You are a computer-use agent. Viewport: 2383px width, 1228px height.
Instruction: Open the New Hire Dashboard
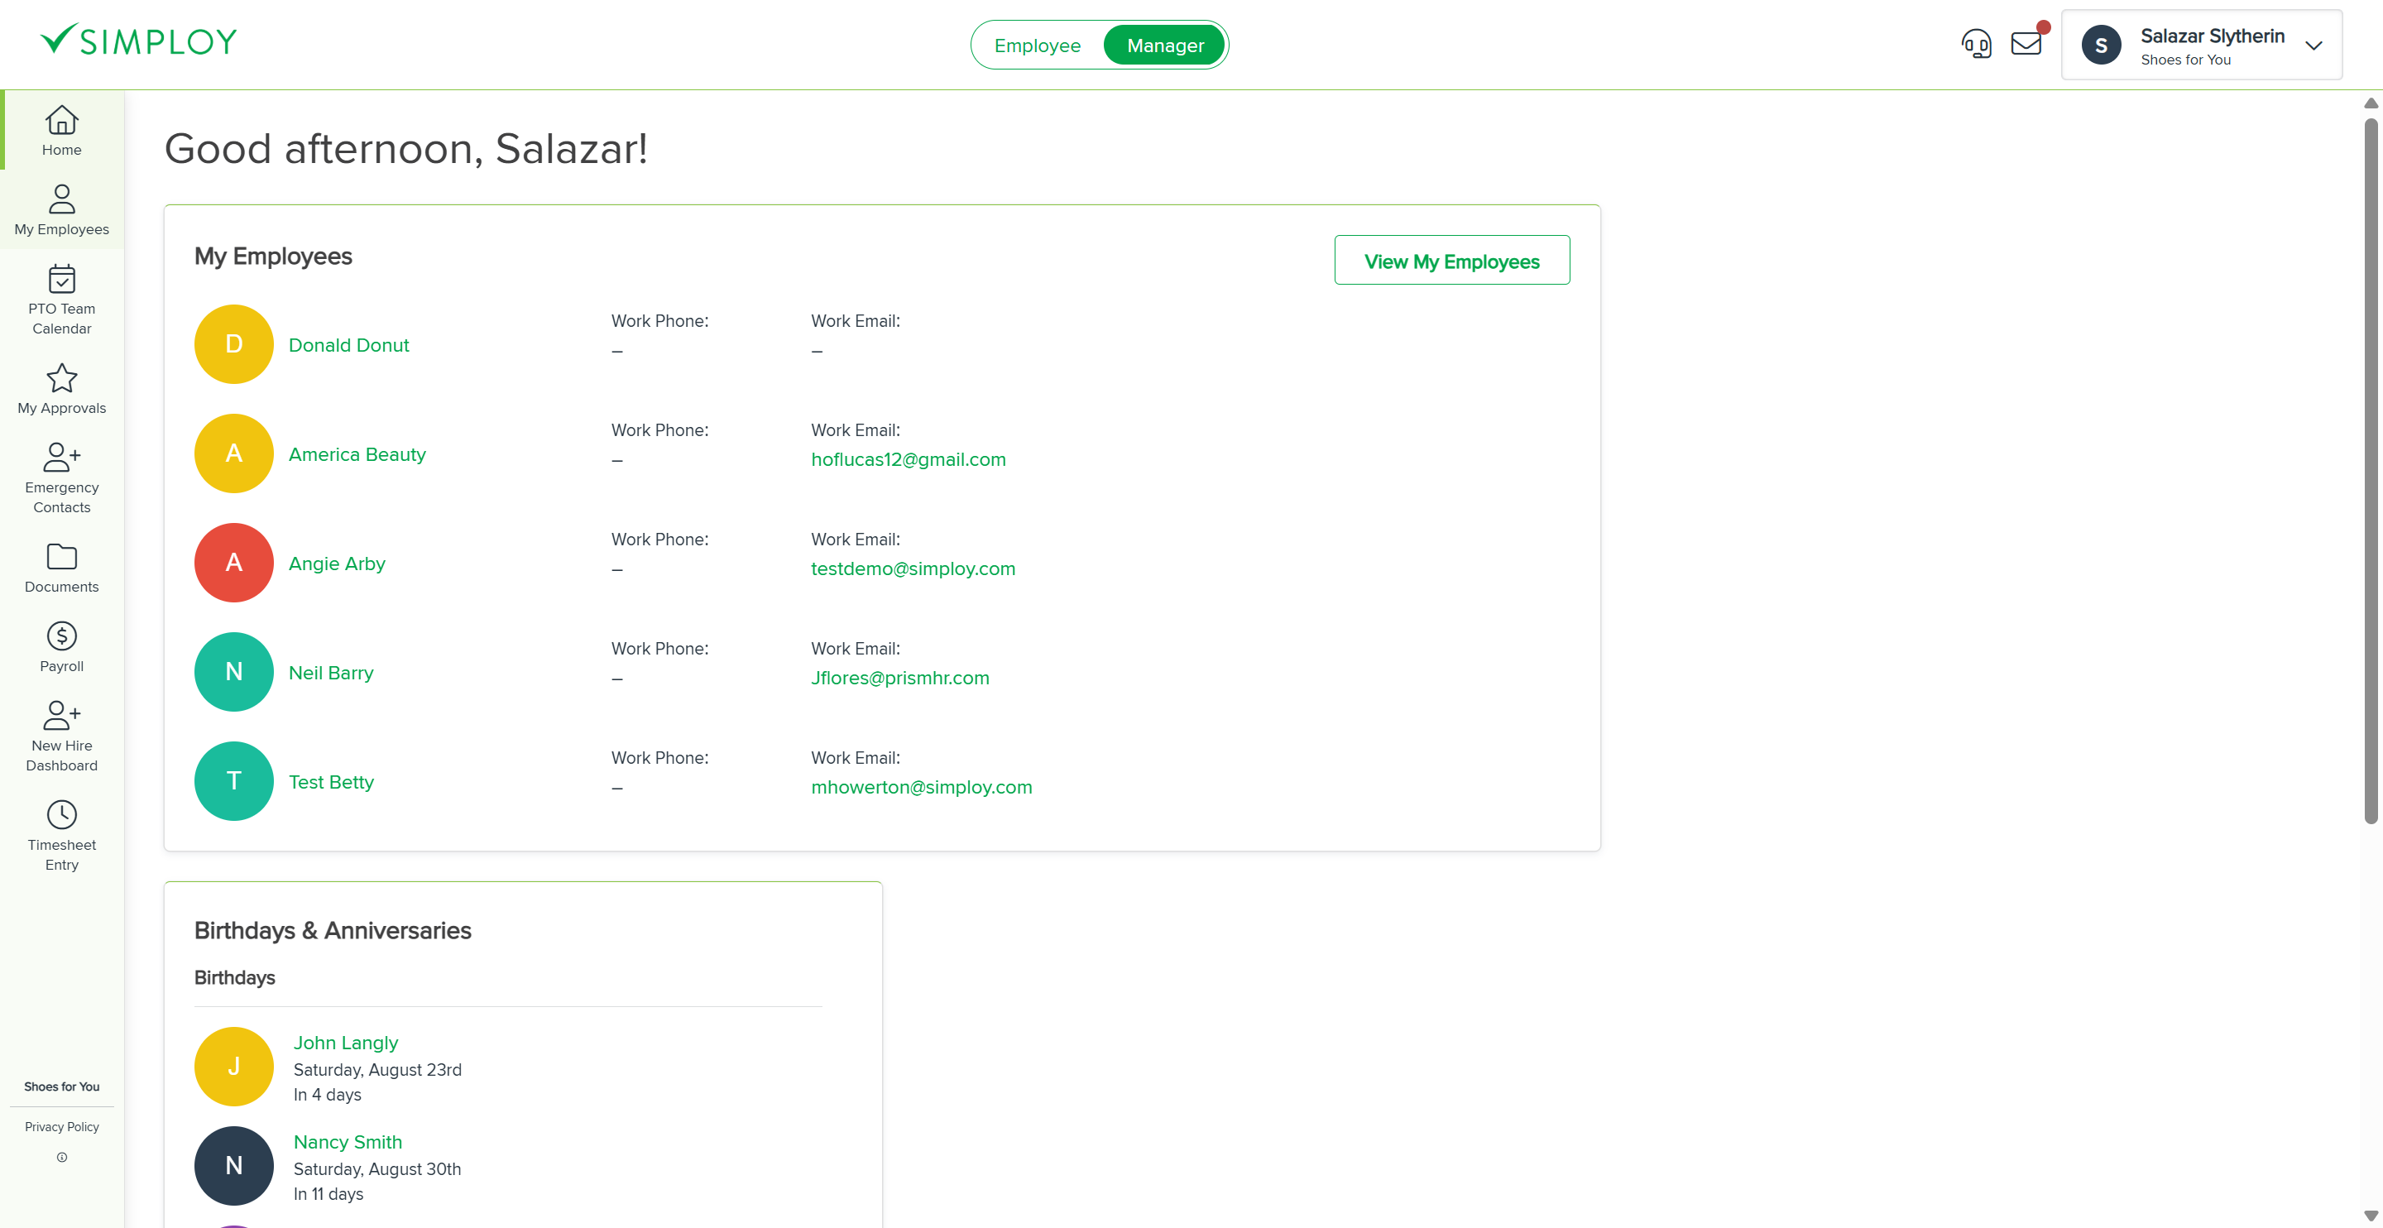(61, 736)
